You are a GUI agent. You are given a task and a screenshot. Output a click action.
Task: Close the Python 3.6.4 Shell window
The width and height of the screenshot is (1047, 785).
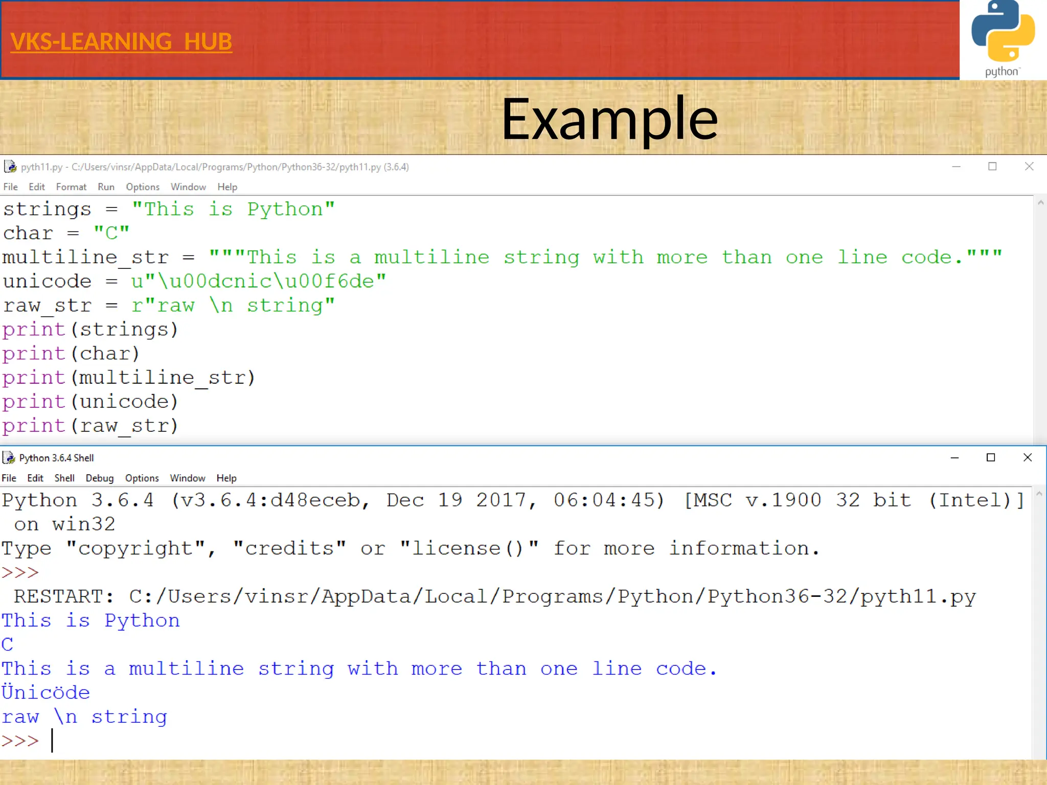coord(1028,457)
